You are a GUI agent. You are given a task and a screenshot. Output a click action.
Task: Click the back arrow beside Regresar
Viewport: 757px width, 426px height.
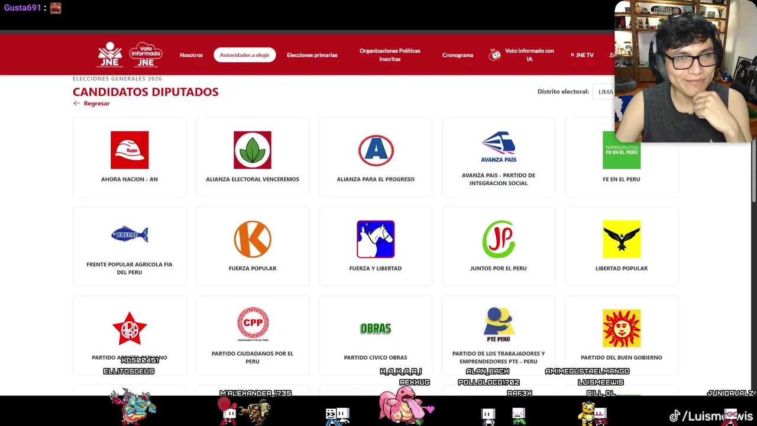click(x=76, y=104)
